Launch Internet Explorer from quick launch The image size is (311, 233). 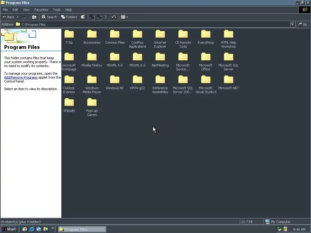coord(32,229)
